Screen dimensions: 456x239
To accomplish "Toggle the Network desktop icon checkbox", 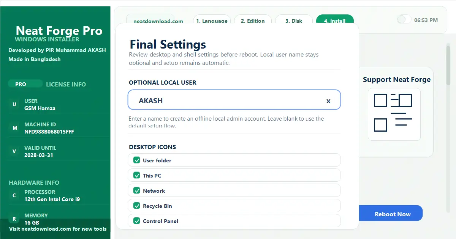I will [137, 191].
